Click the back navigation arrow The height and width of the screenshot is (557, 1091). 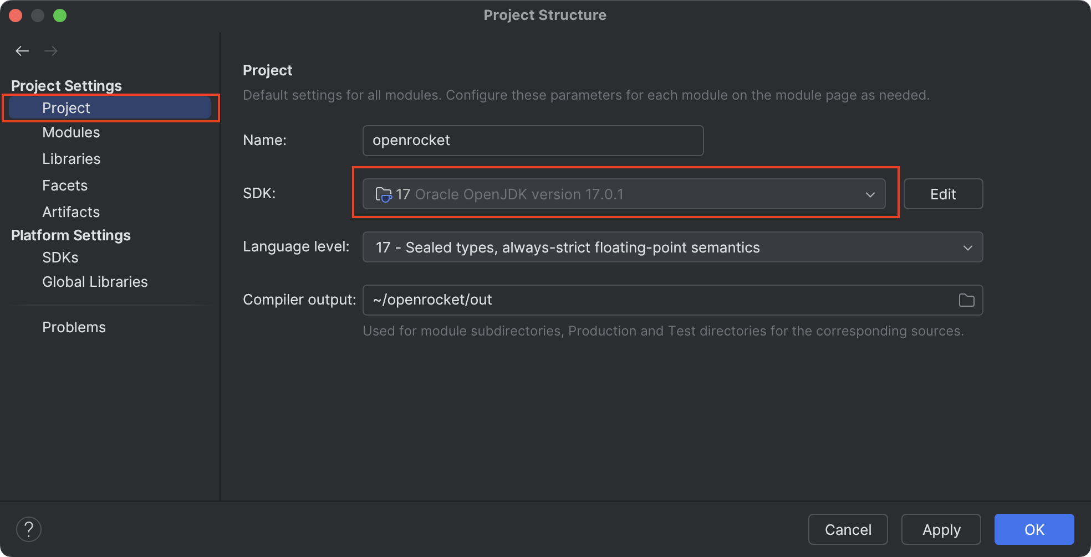point(22,51)
